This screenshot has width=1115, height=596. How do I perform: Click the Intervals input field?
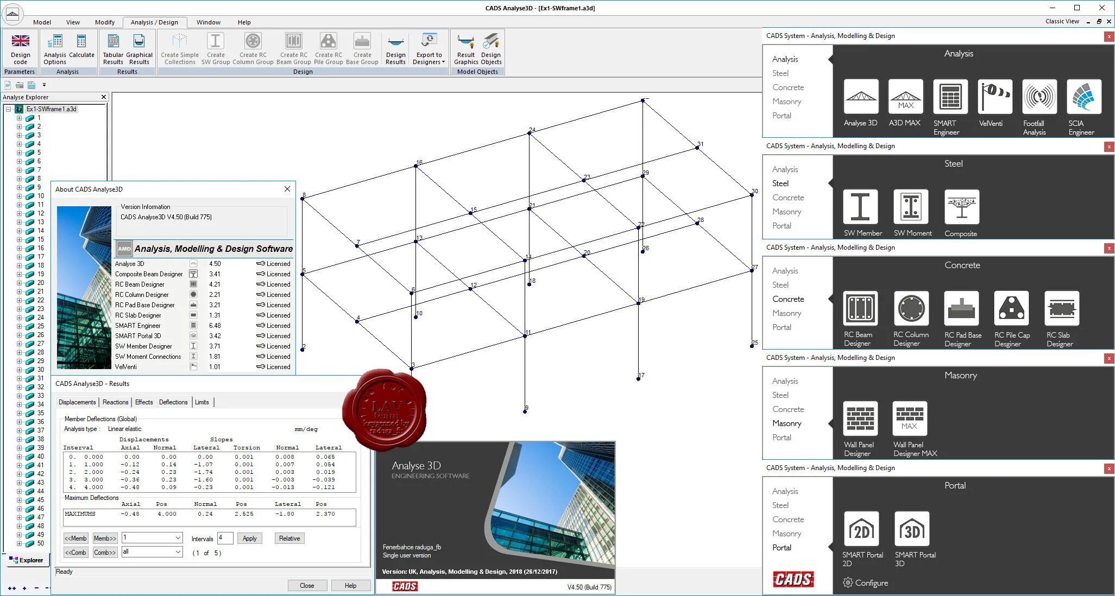[225, 538]
